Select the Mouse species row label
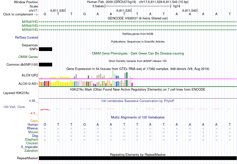237x164 pixels. tap(33, 132)
